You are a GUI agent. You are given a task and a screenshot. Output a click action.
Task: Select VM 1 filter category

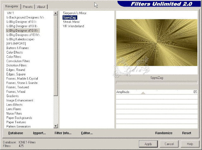[10, 13]
